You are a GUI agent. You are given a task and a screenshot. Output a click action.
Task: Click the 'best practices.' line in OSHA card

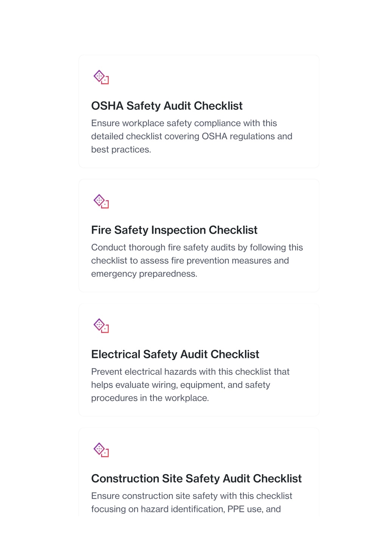click(x=121, y=149)
